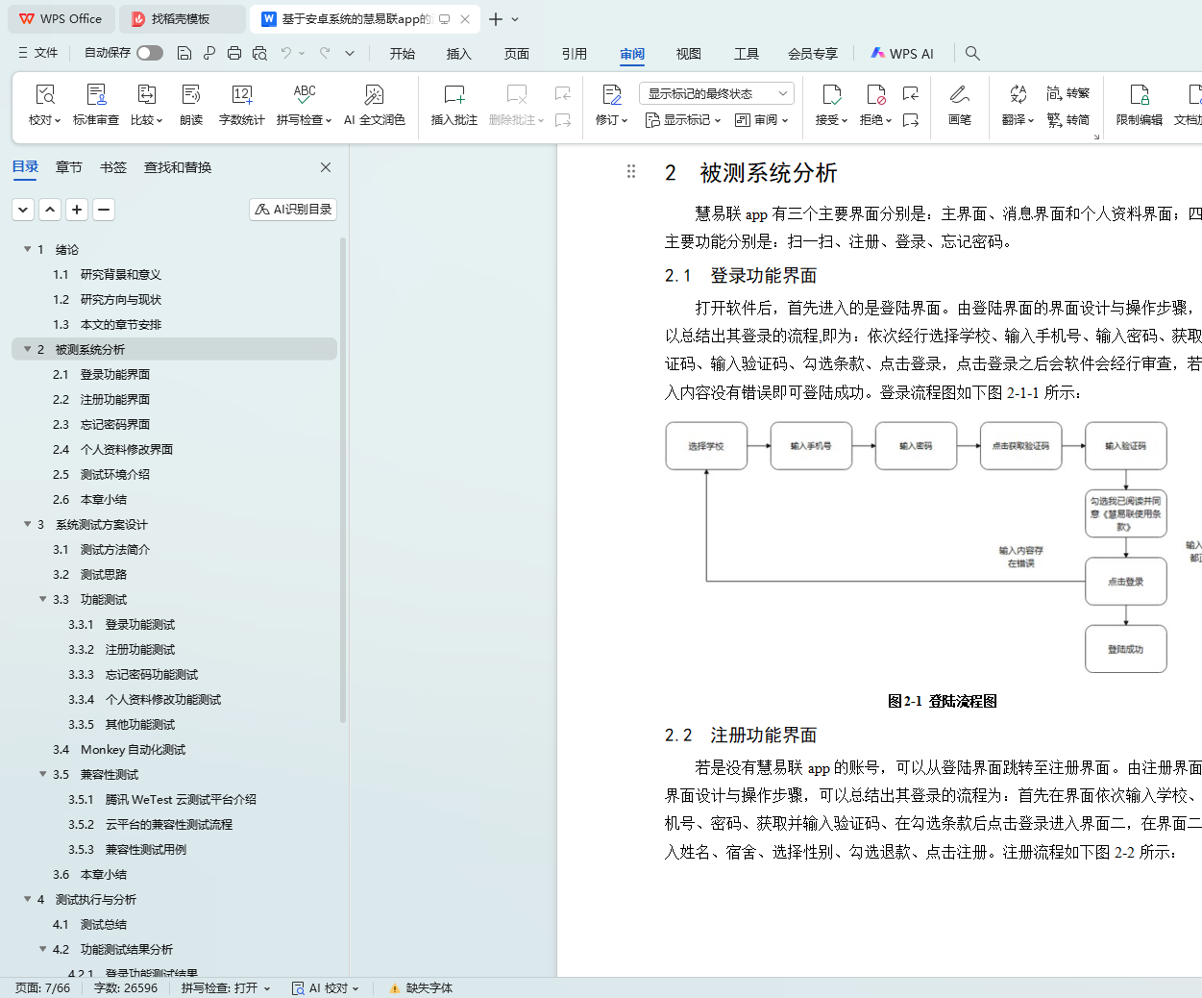Run 标准审查 standards check
The height and width of the screenshot is (998, 1202).
(96, 95)
